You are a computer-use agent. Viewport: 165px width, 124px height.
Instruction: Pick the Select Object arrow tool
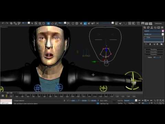tap(32, 23)
